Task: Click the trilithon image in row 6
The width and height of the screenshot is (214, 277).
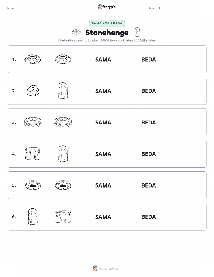Action: (63, 217)
